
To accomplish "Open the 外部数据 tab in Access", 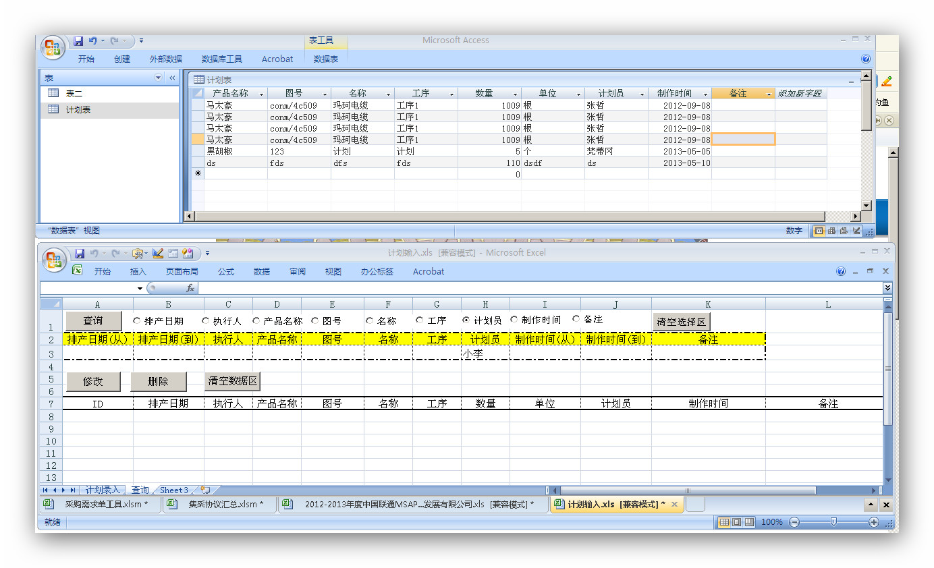I will [166, 59].
